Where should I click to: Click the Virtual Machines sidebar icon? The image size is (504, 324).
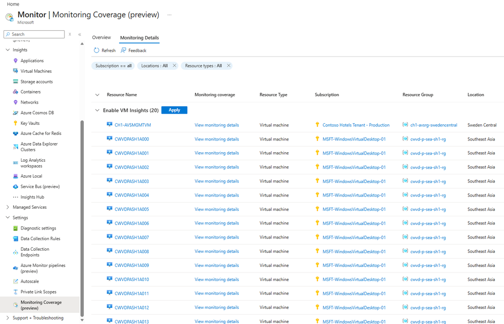coord(16,71)
